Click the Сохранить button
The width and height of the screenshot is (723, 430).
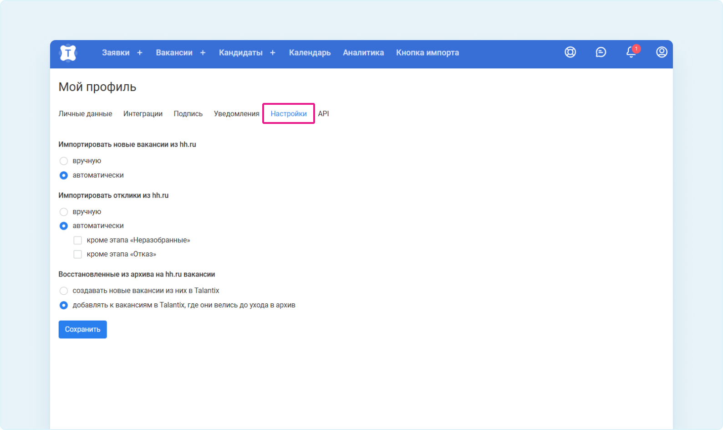82,329
